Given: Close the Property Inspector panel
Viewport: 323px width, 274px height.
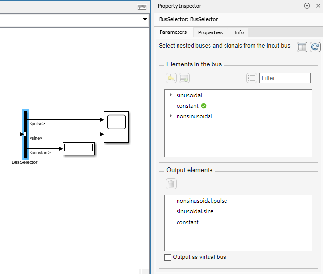Looking at the screenshot, I should point(318,6).
